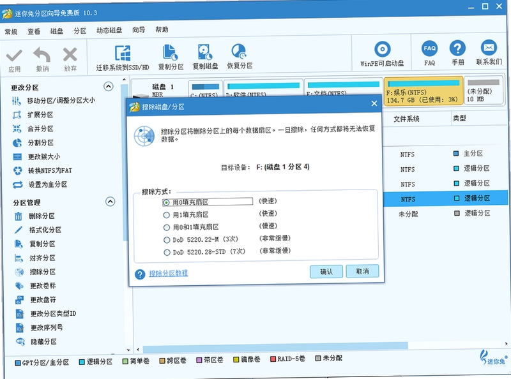Image resolution: width=511 pixels, height=379 pixels.
Task: Collapse the 更改分区 section
Action: click(x=109, y=86)
